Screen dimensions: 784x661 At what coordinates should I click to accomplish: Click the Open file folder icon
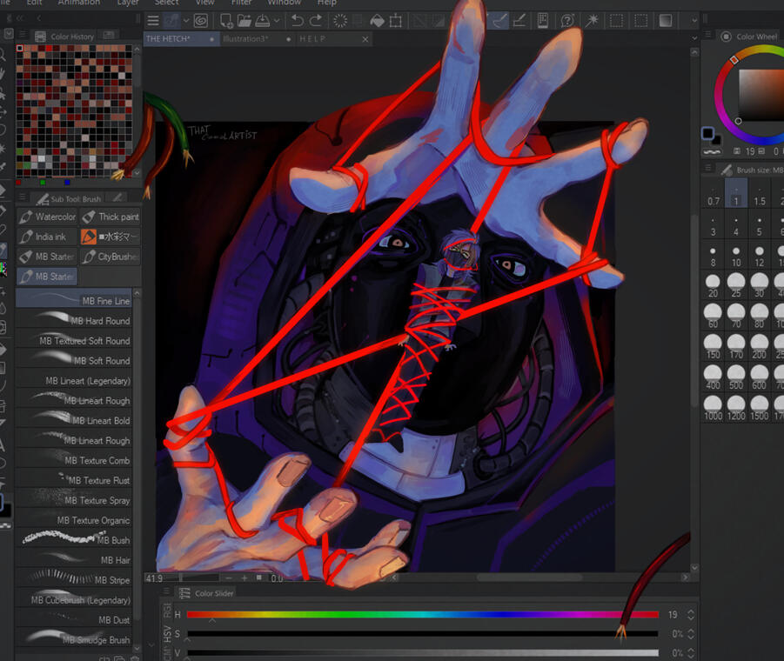(x=244, y=20)
